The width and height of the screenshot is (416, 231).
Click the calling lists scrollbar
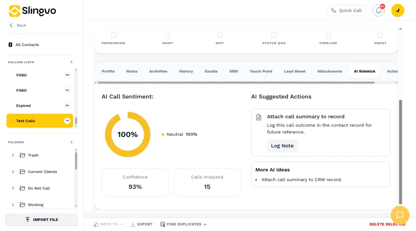(76, 121)
